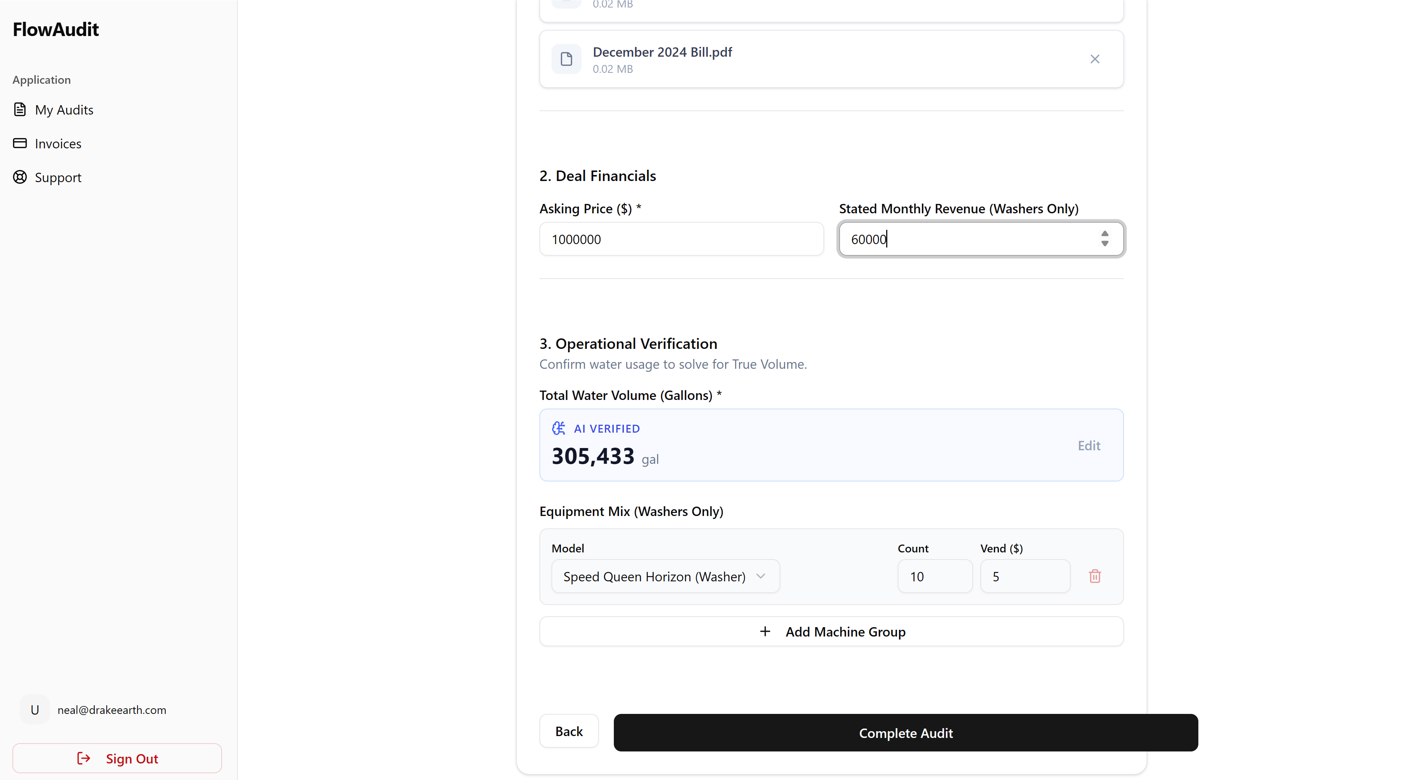Add a new machine group
Image resolution: width=1423 pixels, height=780 pixels.
click(x=831, y=631)
